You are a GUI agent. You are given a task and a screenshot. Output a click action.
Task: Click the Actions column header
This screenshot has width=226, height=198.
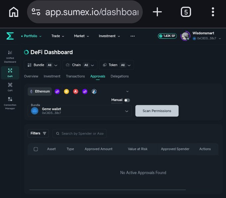205,149
